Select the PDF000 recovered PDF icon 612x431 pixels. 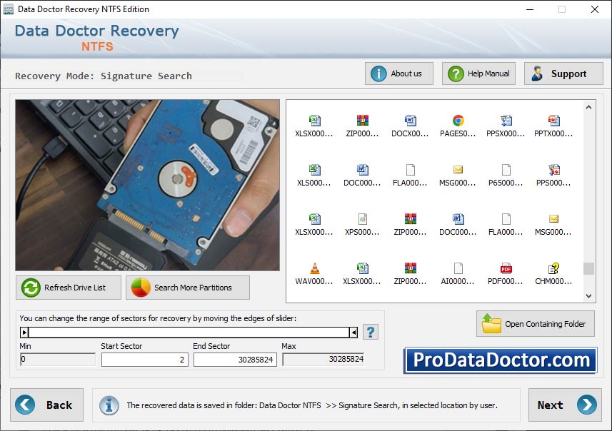504,270
